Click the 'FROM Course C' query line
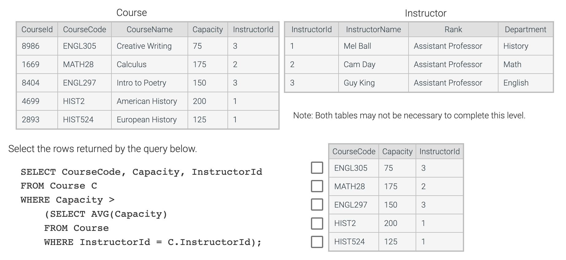 (59, 186)
